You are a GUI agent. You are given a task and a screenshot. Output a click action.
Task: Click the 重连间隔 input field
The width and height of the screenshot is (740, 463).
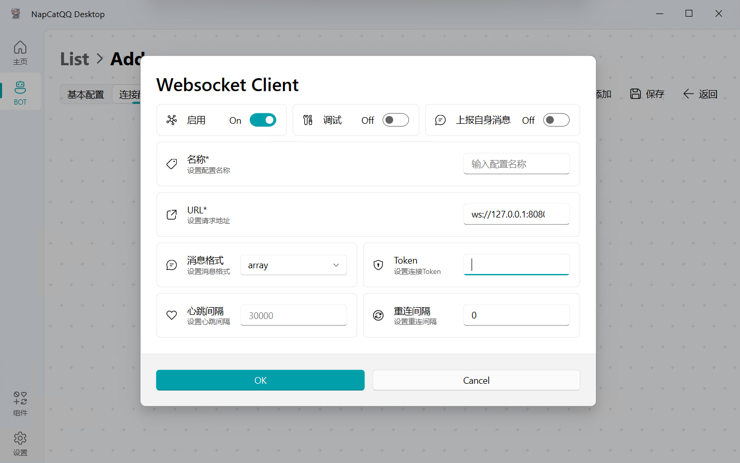pos(516,315)
